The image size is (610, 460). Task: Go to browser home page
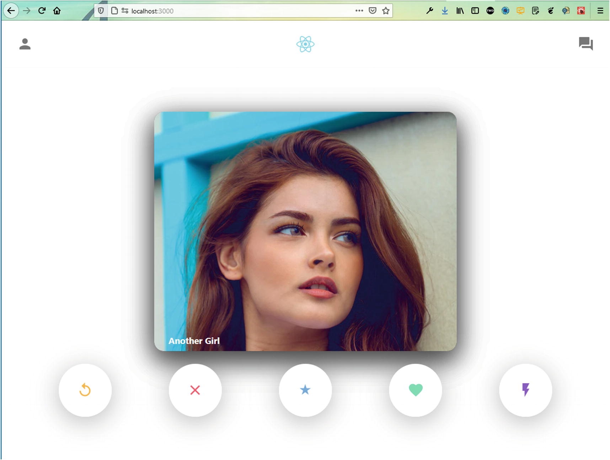(57, 11)
